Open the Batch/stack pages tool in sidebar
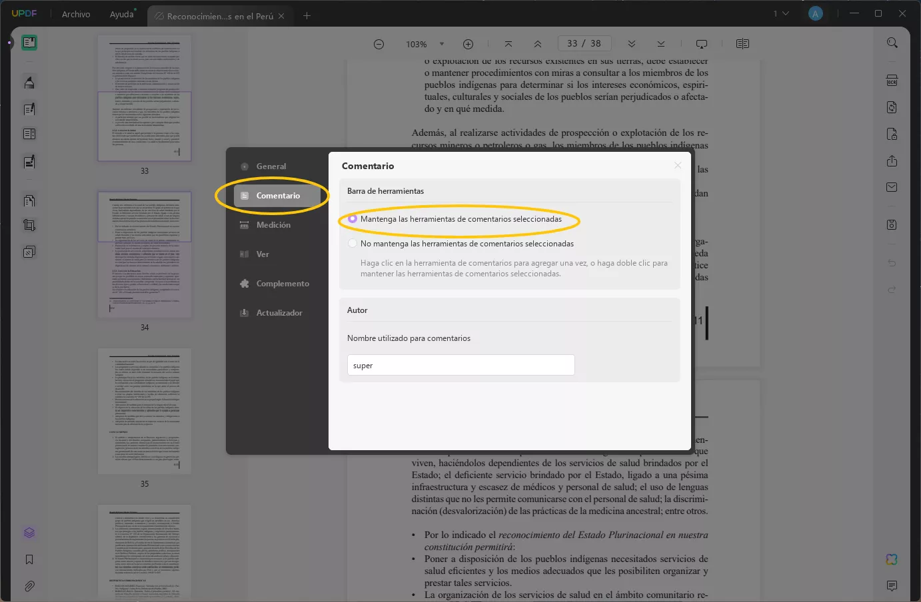The height and width of the screenshot is (602, 921). (29, 252)
